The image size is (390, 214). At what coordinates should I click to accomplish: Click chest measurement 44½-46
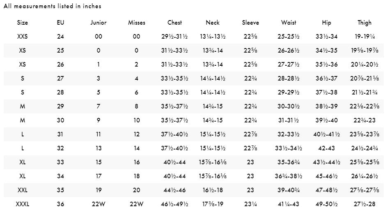click(174, 190)
